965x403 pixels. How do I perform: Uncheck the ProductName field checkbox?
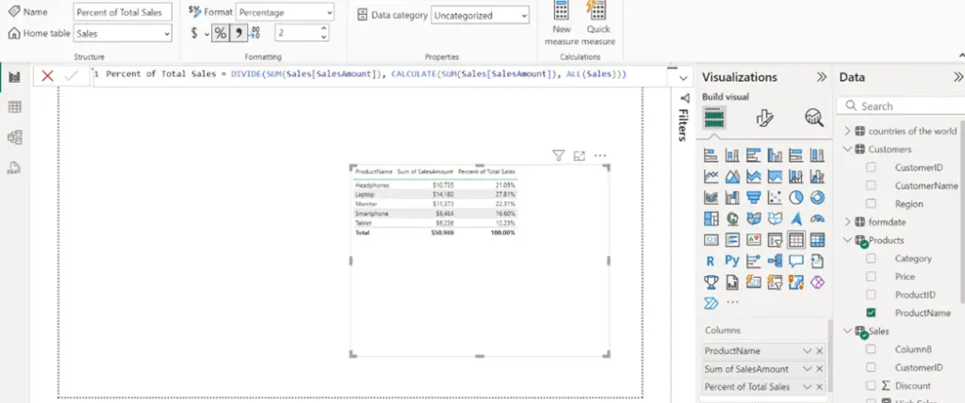[x=871, y=313]
